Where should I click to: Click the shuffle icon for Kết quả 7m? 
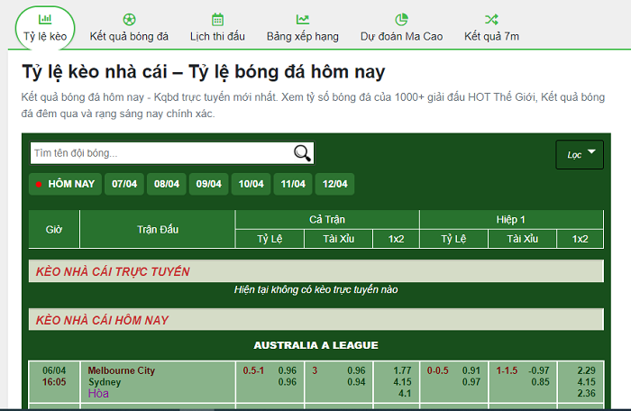click(490, 19)
